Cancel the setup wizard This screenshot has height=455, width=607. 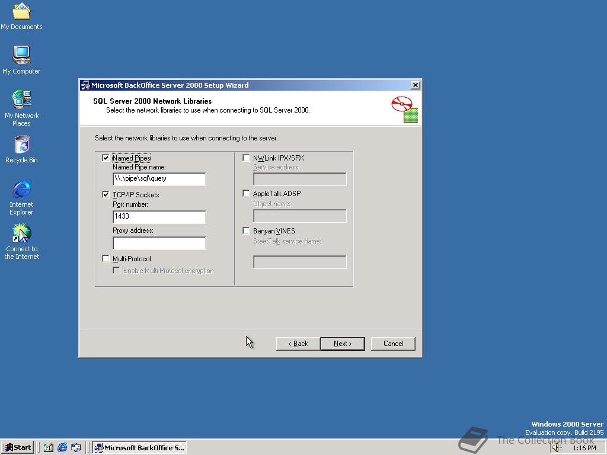[394, 344]
